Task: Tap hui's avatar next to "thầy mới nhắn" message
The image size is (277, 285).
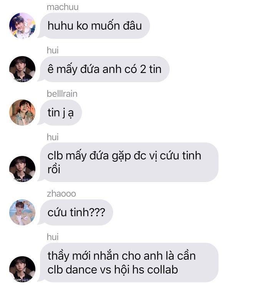Action: 22,269
